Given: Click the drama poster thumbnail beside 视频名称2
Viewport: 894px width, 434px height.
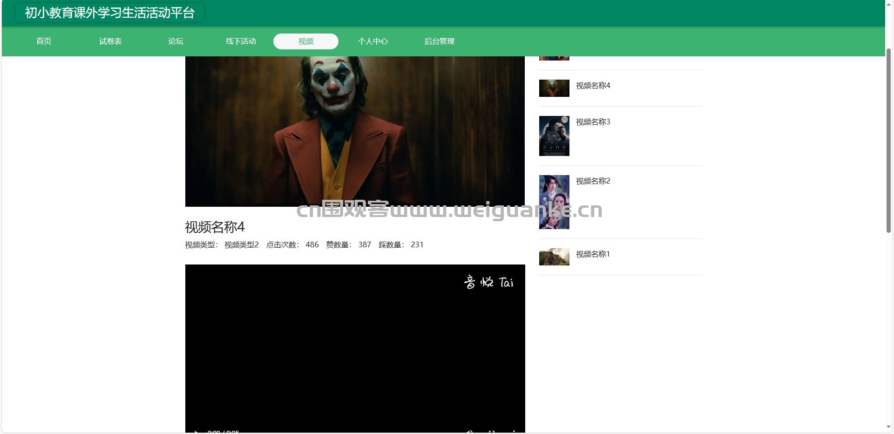Looking at the screenshot, I should (x=554, y=202).
